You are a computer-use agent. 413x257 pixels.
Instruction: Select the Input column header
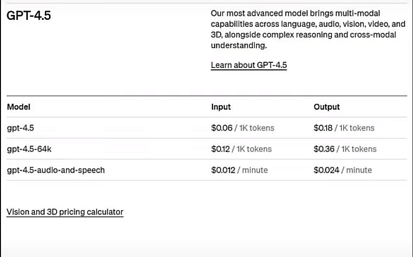tap(221, 107)
